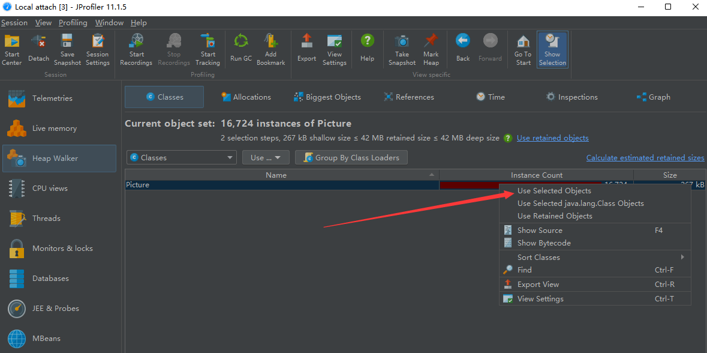Image resolution: width=707 pixels, height=353 pixels.
Task: Open Live memory in the sidebar
Action: 59,128
